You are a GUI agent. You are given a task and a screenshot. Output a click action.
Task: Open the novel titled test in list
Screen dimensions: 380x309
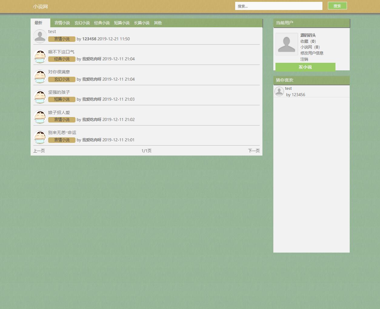52,32
